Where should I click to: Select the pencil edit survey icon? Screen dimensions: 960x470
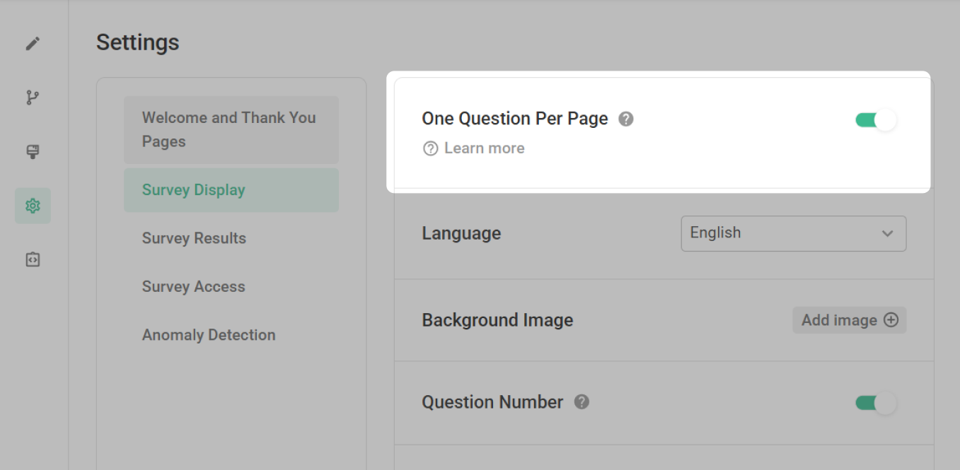click(33, 43)
